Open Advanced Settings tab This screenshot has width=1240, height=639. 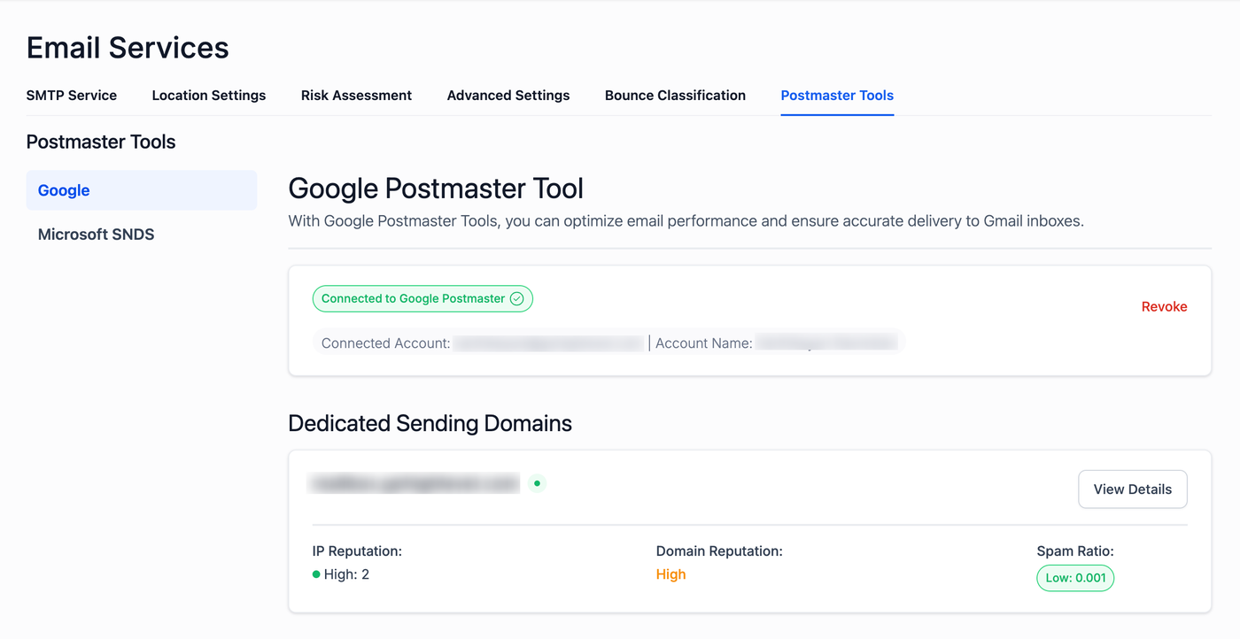(508, 96)
